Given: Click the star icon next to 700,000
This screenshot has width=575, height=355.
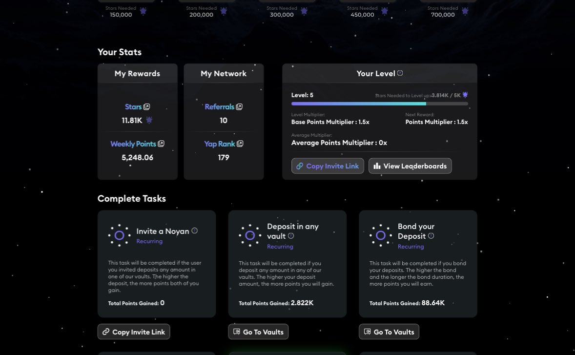Looking at the screenshot, I should 465,11.
